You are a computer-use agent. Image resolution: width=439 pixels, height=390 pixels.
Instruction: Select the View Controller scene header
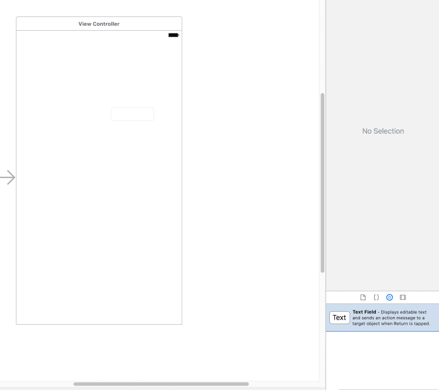coord(99,24)
